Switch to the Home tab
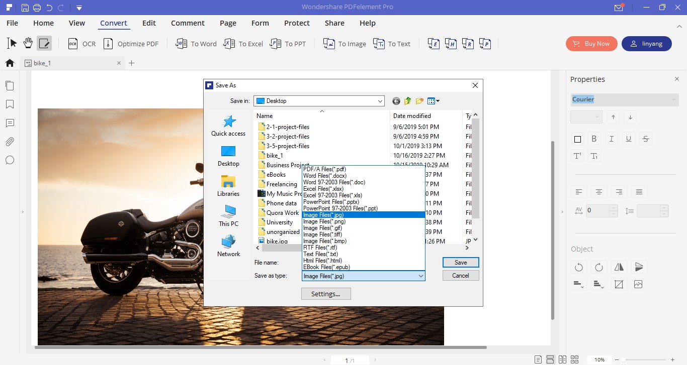The height and width of the screenshot is (365, 687). (x=43, y=23)
